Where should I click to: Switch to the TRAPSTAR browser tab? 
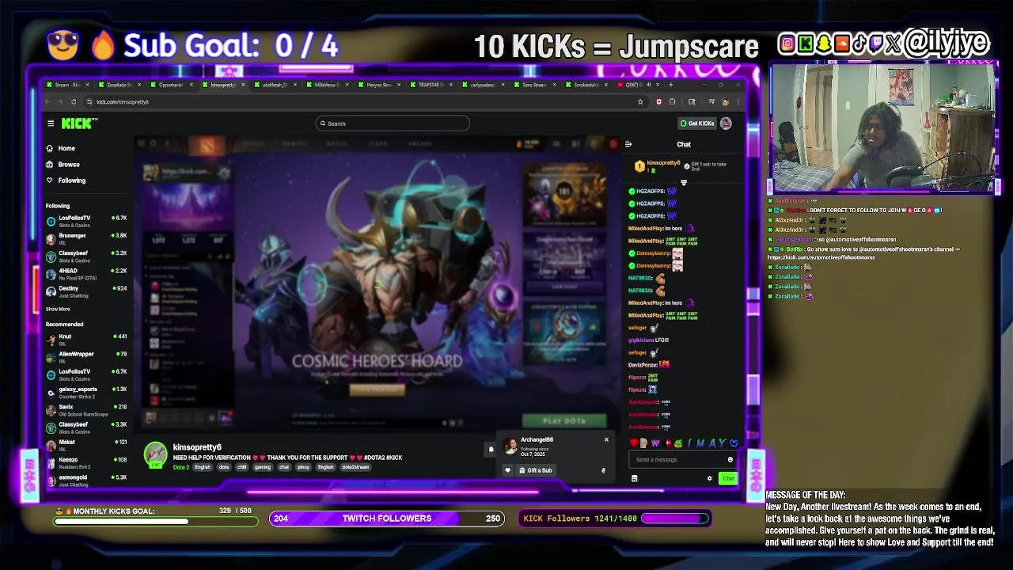point(431,85)
